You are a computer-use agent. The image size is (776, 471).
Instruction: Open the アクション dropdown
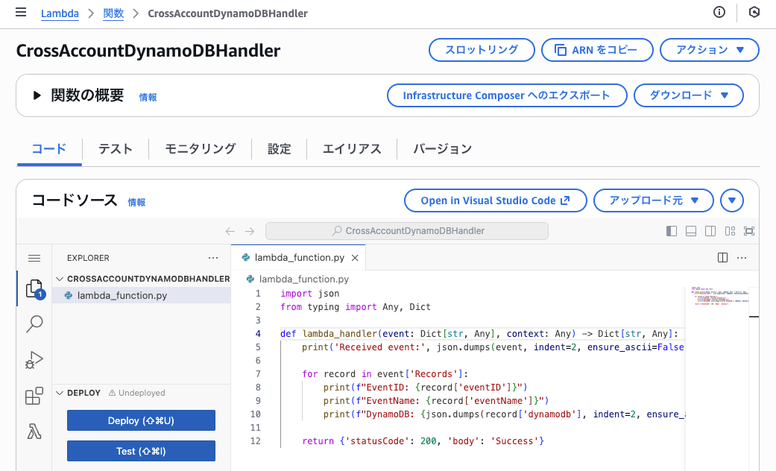pyautogui.click(x=709, y=50)
